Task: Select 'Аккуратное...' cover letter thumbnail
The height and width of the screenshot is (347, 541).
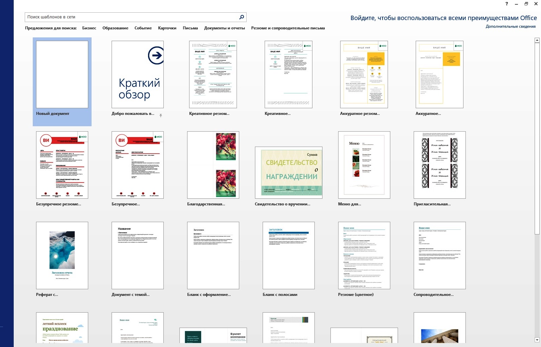Action: [x=439, y=74]
